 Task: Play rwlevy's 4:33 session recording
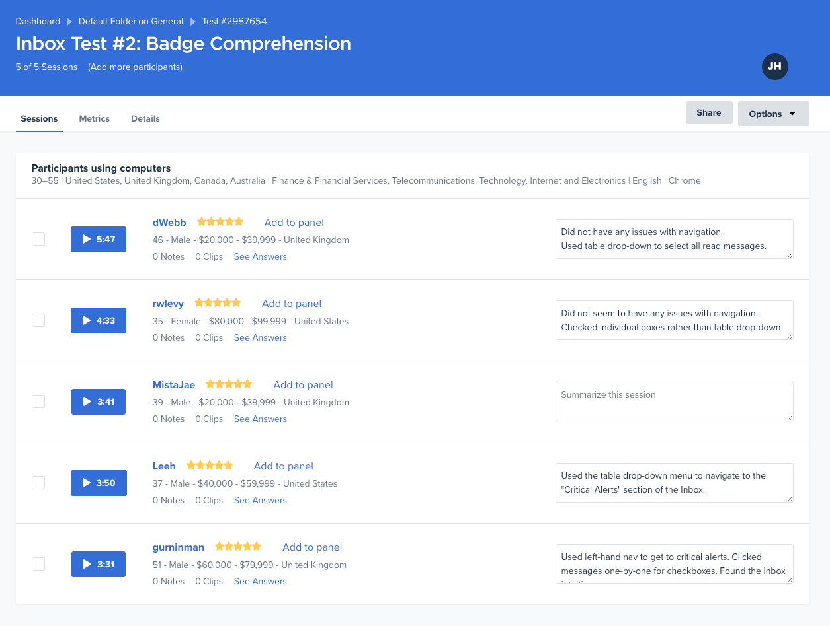pyautogui.click(x=98, y=320)
